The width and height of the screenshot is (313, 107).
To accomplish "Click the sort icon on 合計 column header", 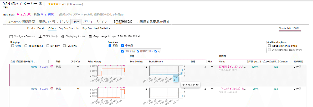I will point(35,62).
